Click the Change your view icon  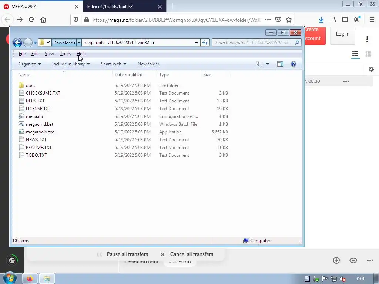259,64
